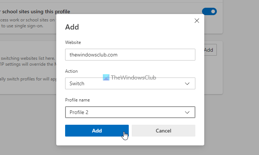Cancel the Add dialog

tap(164, 131)
